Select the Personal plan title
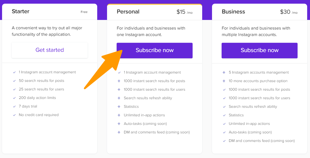Screen dimensions: 310x158 pyautogui.click(x=128, y=12)
